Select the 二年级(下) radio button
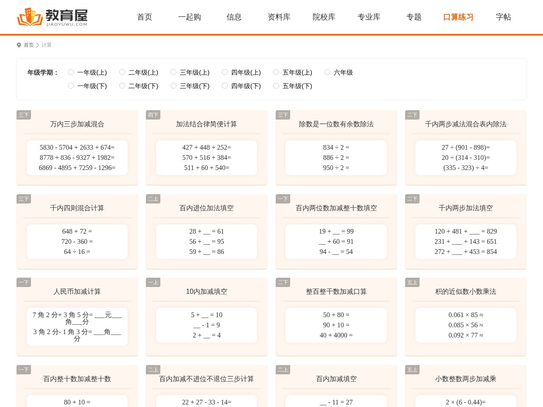The image size is (543, 407). 122,86
